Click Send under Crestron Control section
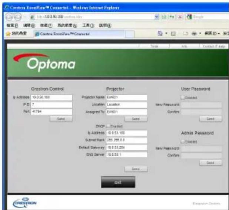This screenshot has width=229, height=210. [x=61, y=119]
